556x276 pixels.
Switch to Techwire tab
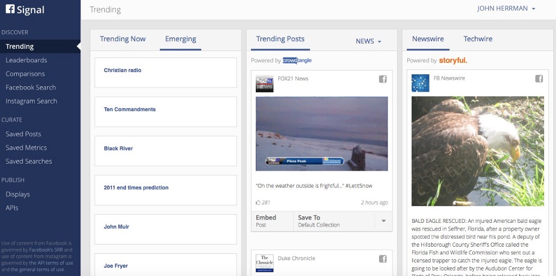pos(478,39)
